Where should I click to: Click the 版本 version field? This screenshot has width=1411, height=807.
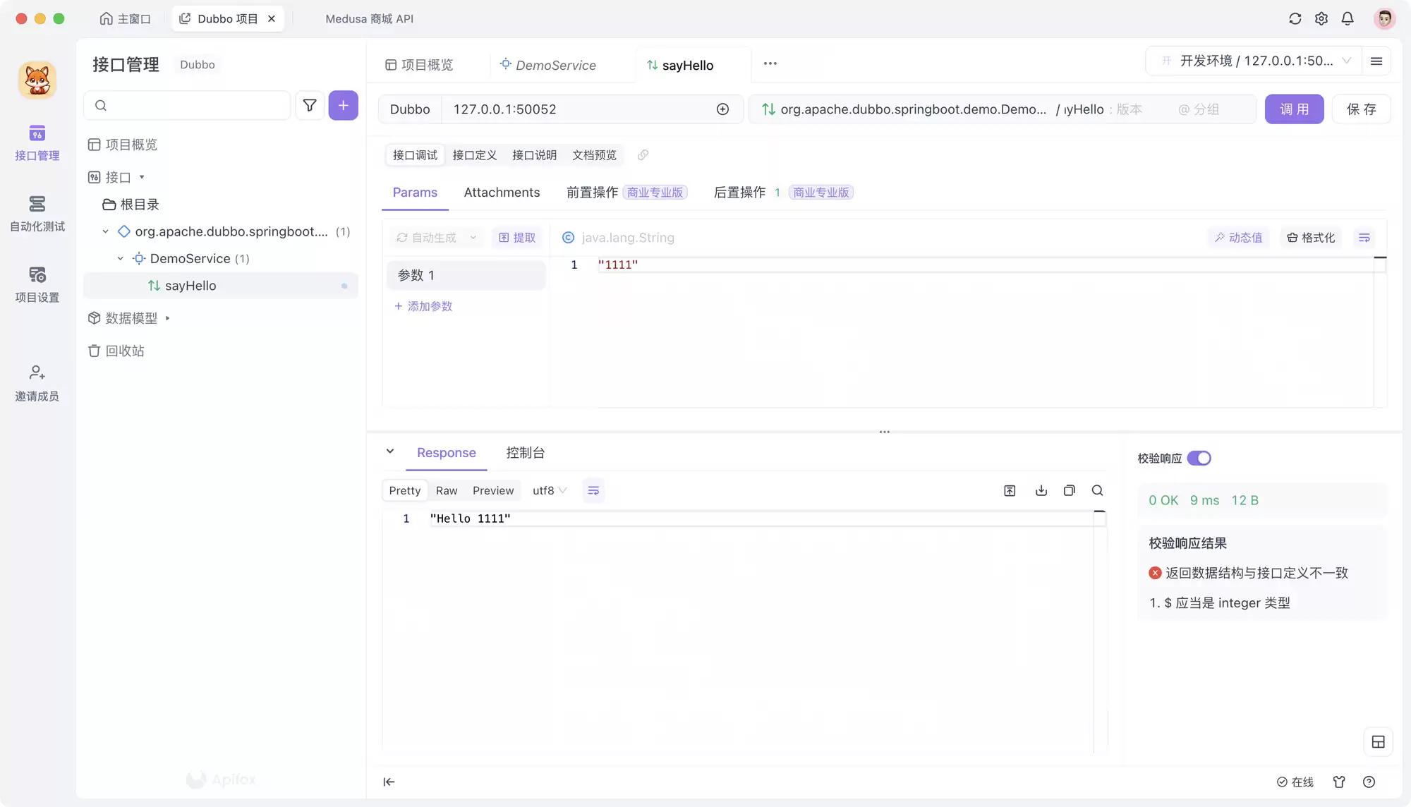(1130, 109)
